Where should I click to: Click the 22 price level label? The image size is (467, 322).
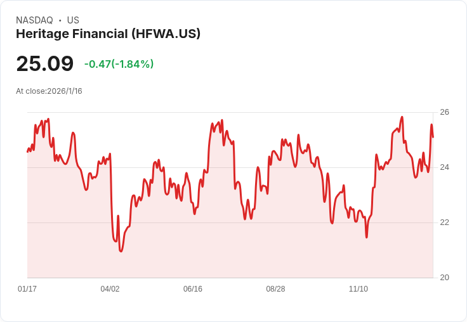click(x=444, y=222)
